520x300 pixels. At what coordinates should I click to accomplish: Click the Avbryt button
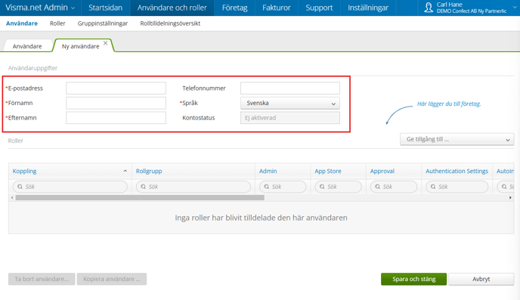[481, 279]
